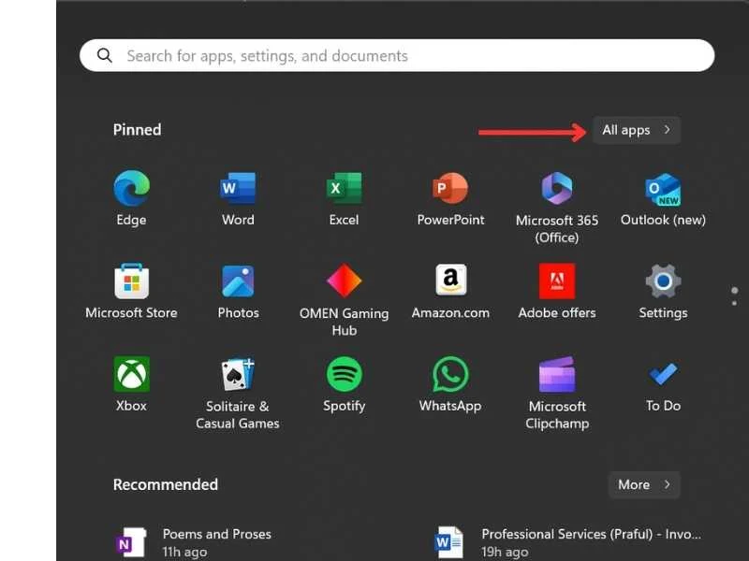Click the "19h ago" timestamp text
749x561 pixels.
pyautogui.click(x=505, y=552)
